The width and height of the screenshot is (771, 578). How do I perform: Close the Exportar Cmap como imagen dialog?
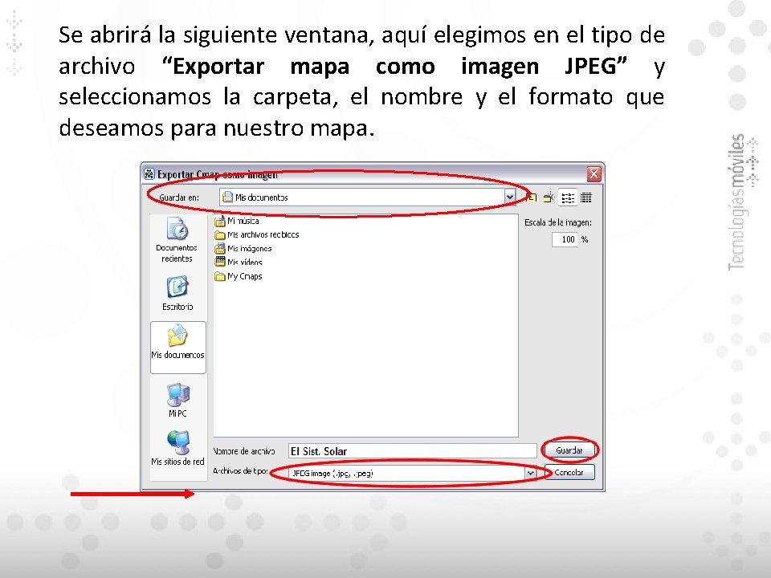click(594, 174)
